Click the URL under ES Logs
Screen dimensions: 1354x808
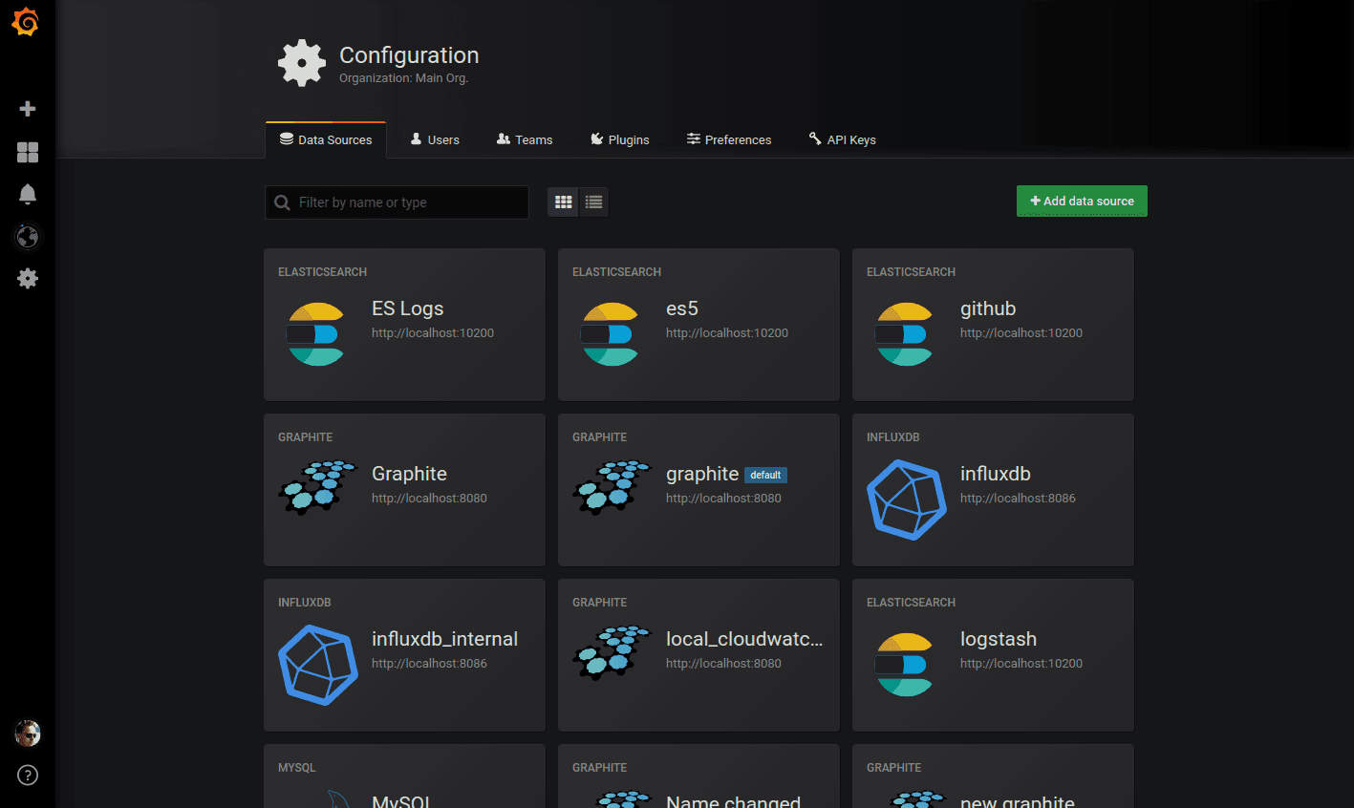coord(433,333)
